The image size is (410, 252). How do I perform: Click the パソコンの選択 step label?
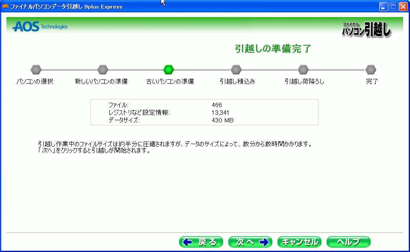(x=35, y=81)
